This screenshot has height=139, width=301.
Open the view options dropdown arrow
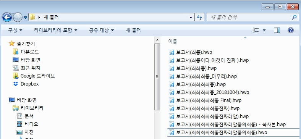[264, 30]
